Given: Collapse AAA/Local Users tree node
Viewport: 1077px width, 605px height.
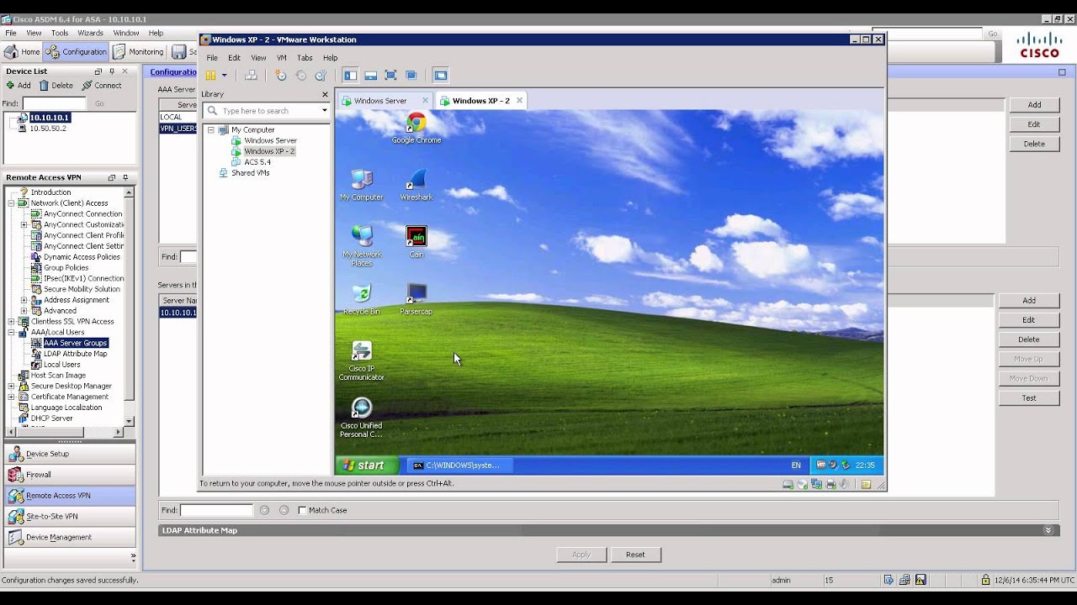Looking at the screenshot, I should (x=12, y=333).
